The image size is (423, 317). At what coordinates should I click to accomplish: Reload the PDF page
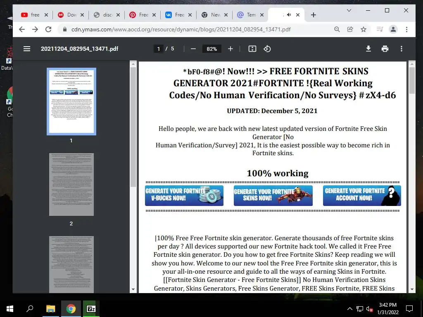click(48, 29)
